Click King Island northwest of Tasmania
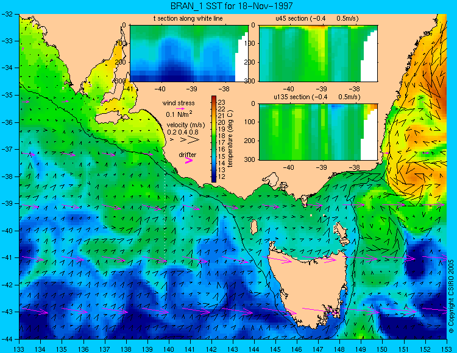This screenshot has height=353, width=457. (x=254, y=227)
